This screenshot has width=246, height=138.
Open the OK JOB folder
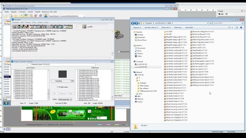169,34
